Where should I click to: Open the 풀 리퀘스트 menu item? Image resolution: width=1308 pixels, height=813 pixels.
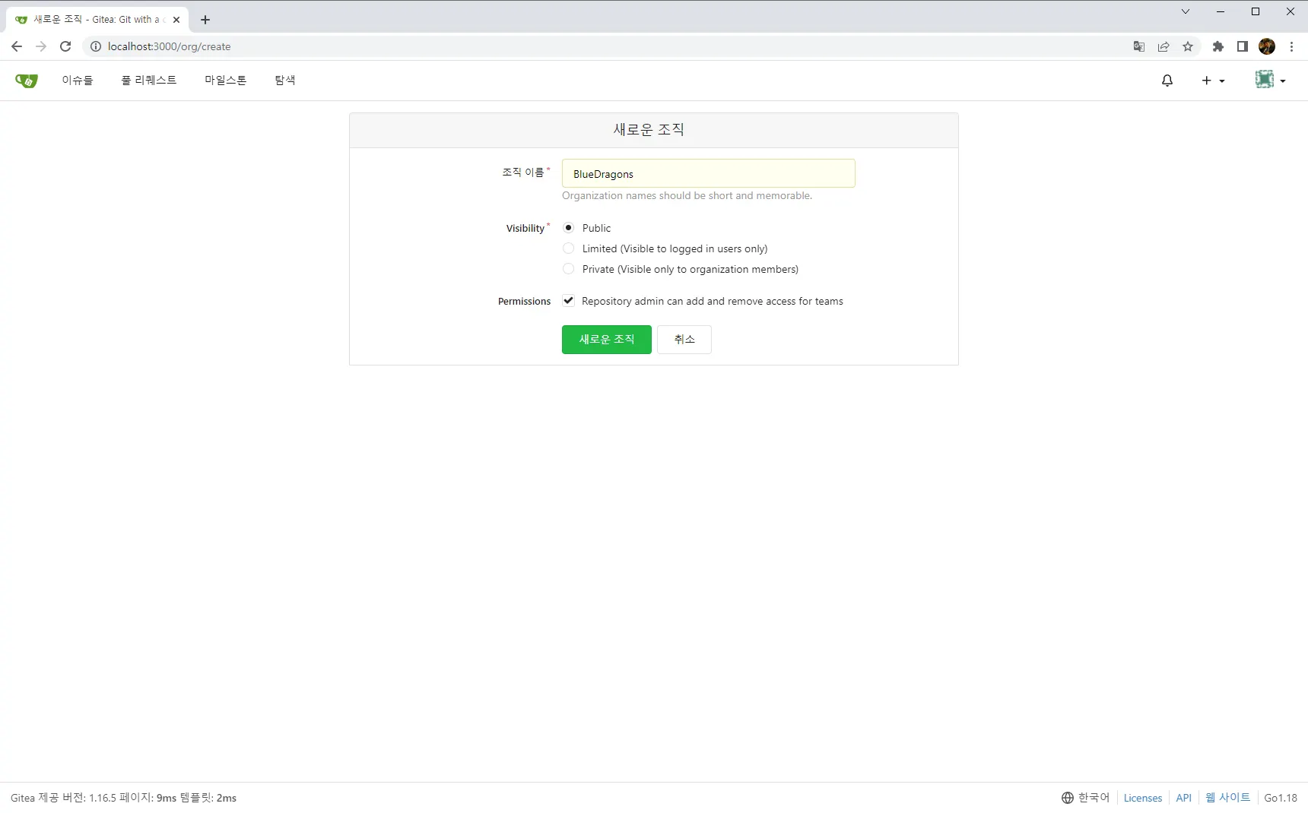[x=149, y=81]
